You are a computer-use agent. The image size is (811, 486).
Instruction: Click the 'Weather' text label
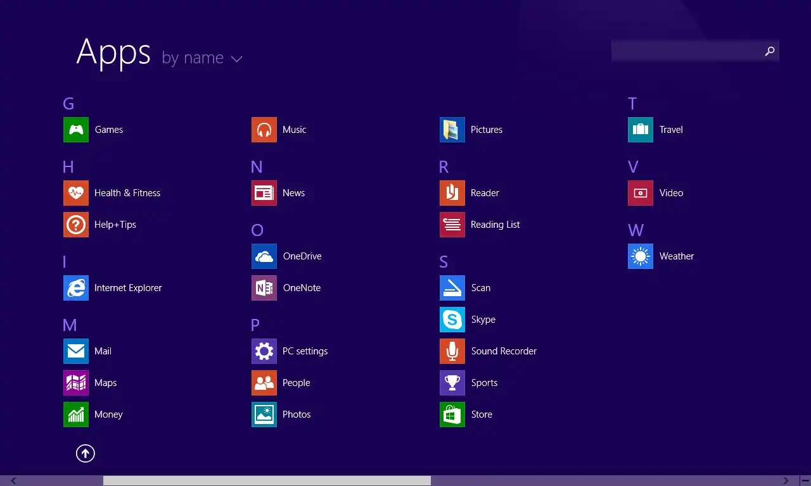[677, 256]
